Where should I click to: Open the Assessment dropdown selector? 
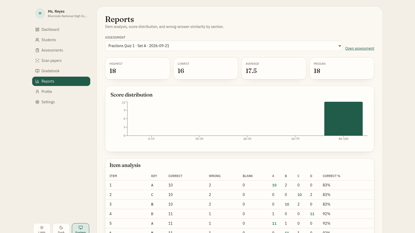[x=223, y=46]
